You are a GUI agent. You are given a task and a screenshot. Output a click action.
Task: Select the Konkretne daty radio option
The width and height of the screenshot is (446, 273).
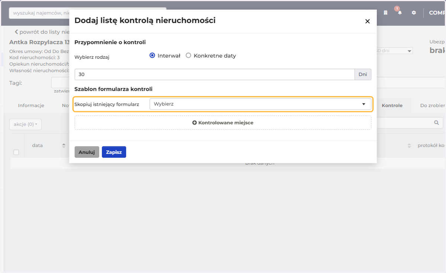188,56
